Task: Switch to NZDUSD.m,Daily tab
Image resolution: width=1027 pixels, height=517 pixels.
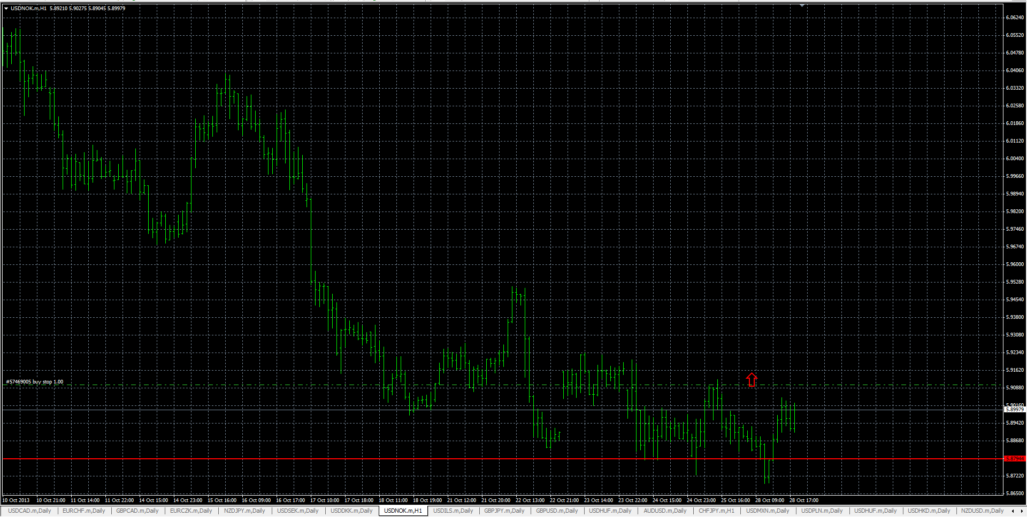Action: 982,511
